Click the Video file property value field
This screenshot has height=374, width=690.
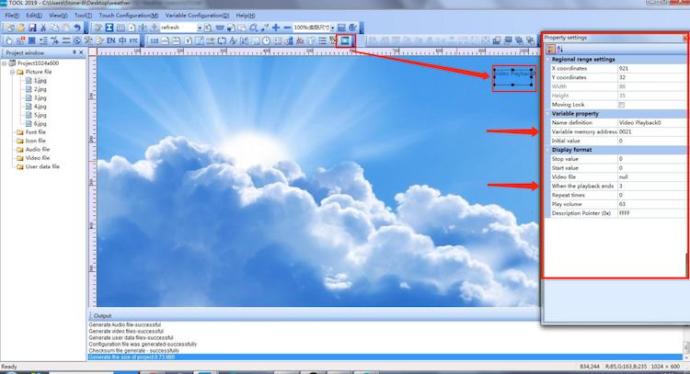click(x=650, y=176)
